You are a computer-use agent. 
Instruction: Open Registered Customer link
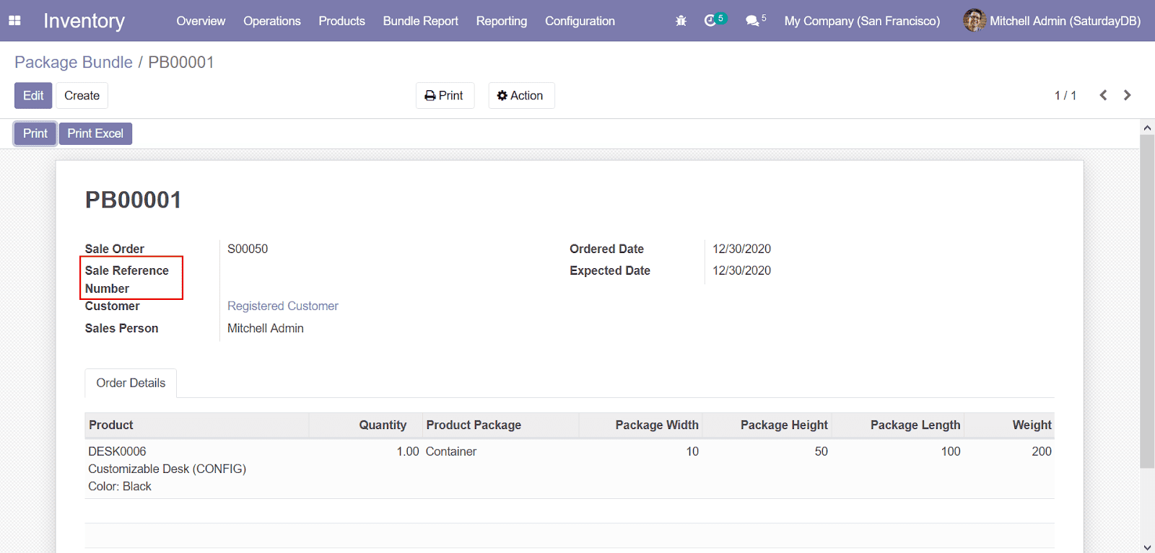tap(283, 306)
